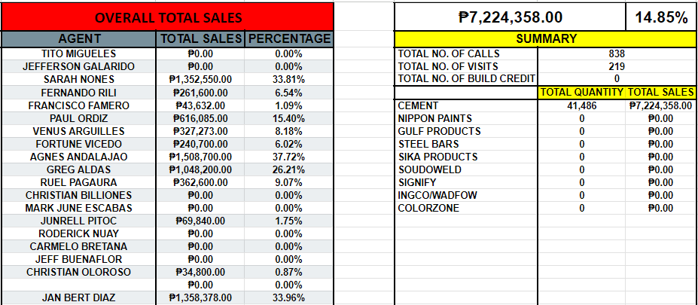Image resolution: width=698 pixels, height=305 pixels.
Task: Select the TOTAL NO. OF BUILD CREDIT label
Action: coord(465,78)
